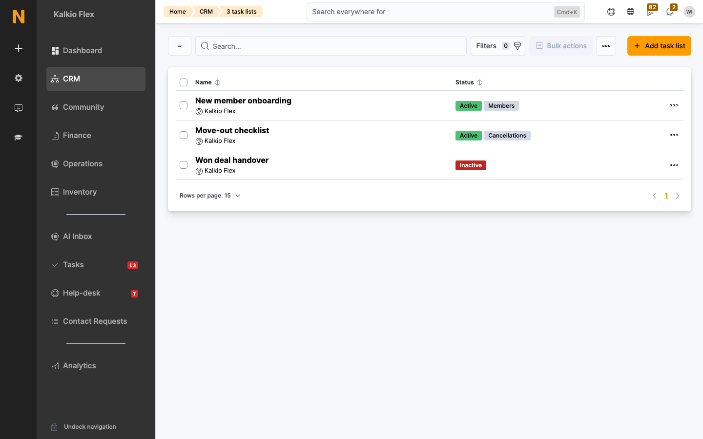Click location pin under Won deal handover
Image resolution: width=703 pixels, height=439 pixels.
click(x=199, y=171)
